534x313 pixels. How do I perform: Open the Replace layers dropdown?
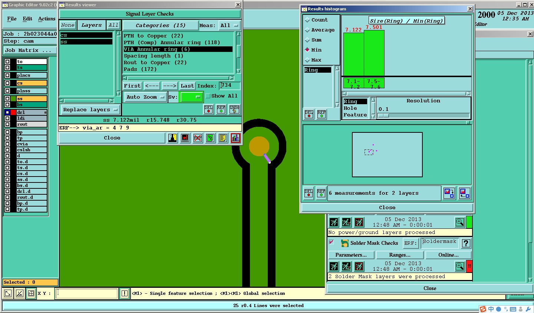[90, 110]
